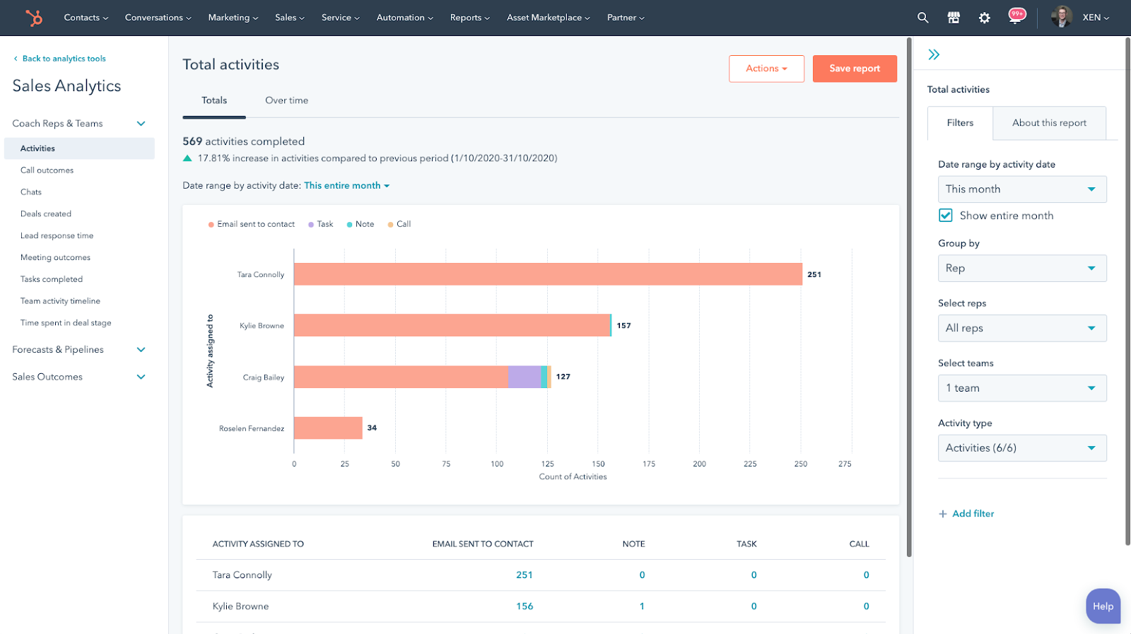This screenshot has width=1131, height=634.
Task: Click the plus icon beside Add filter
Action: pos(942,514)
